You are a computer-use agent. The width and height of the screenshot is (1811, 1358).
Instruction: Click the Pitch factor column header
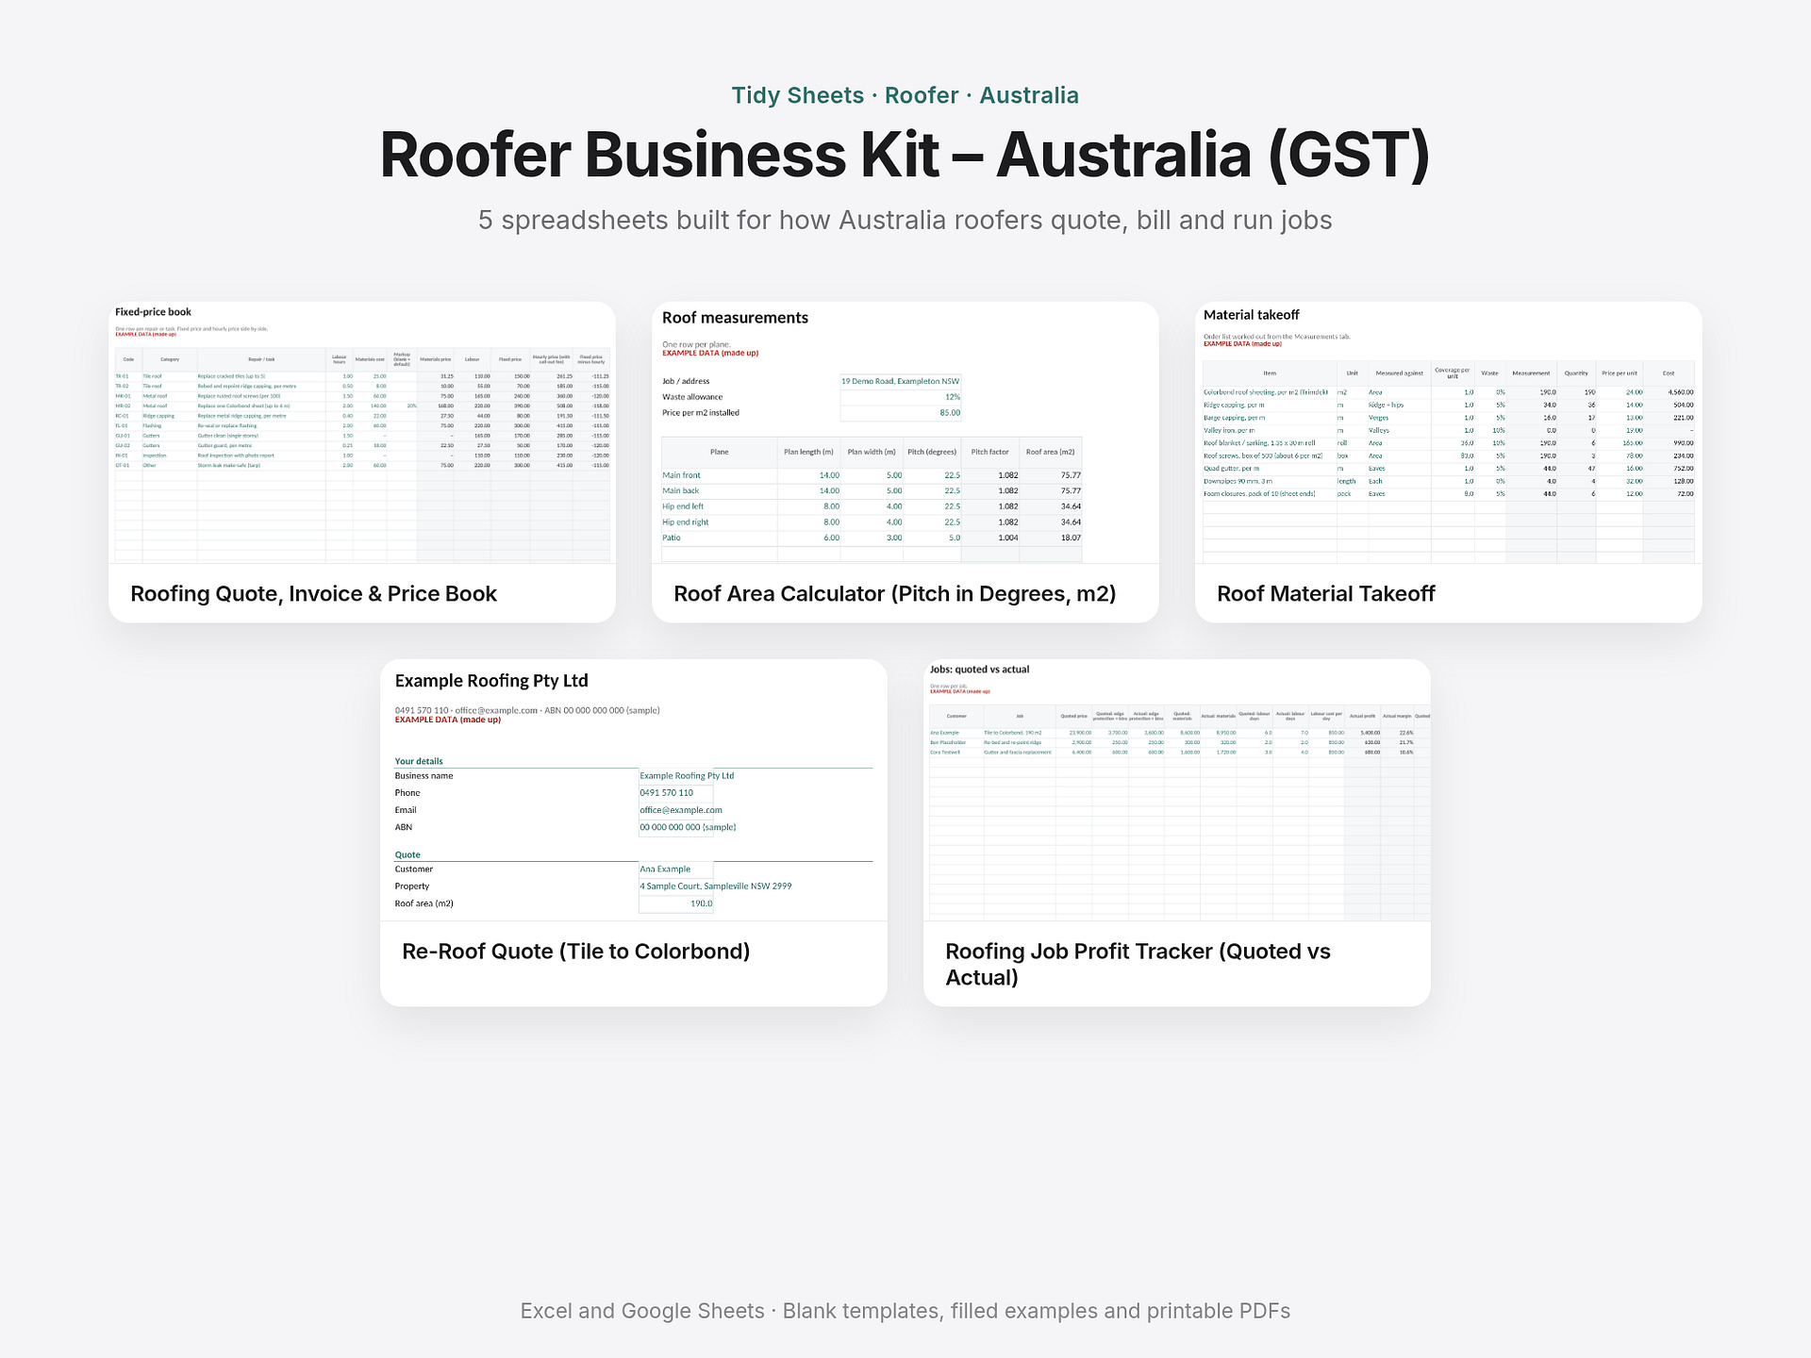pyautogui.click(x=990, y=452)
